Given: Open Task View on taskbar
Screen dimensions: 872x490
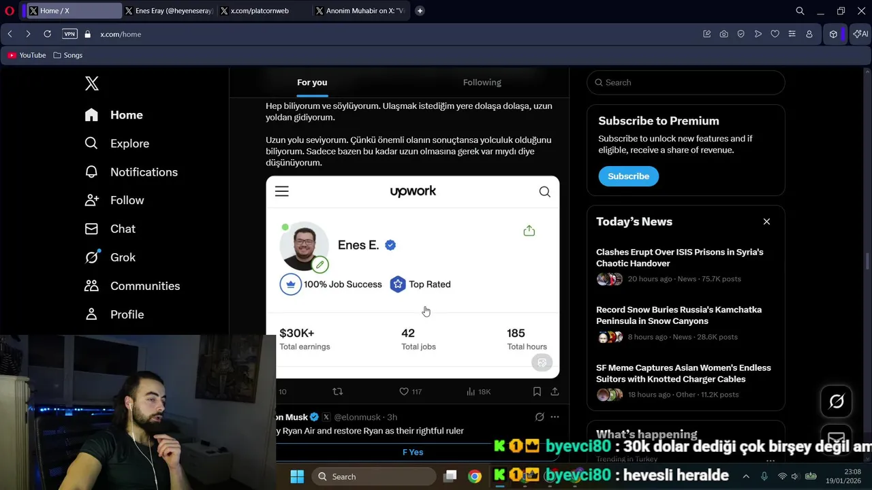Looking at the screenshot, I should tap(450, 476).
